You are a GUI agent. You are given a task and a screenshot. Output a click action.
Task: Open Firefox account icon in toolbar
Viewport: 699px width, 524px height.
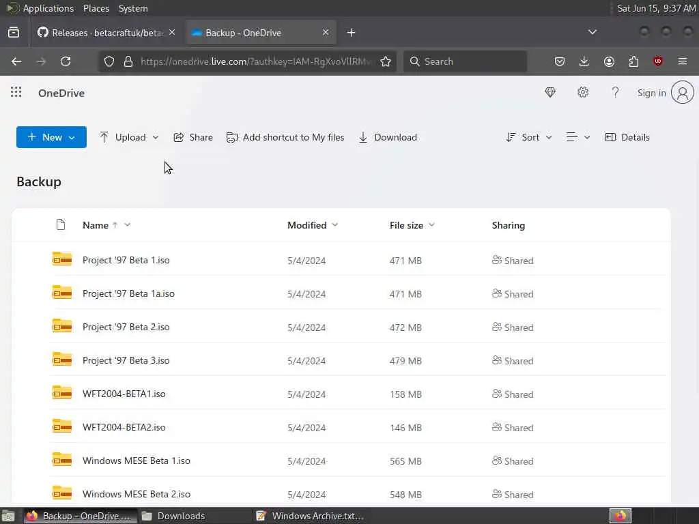click(609, 61)
